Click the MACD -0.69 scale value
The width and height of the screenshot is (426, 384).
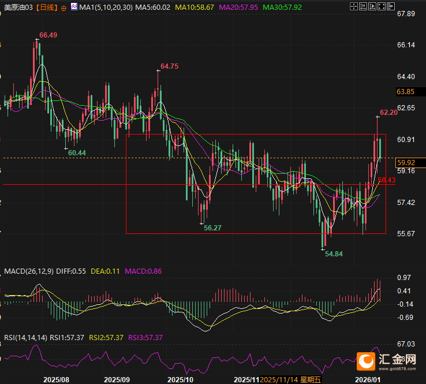(x=405, y=318)
